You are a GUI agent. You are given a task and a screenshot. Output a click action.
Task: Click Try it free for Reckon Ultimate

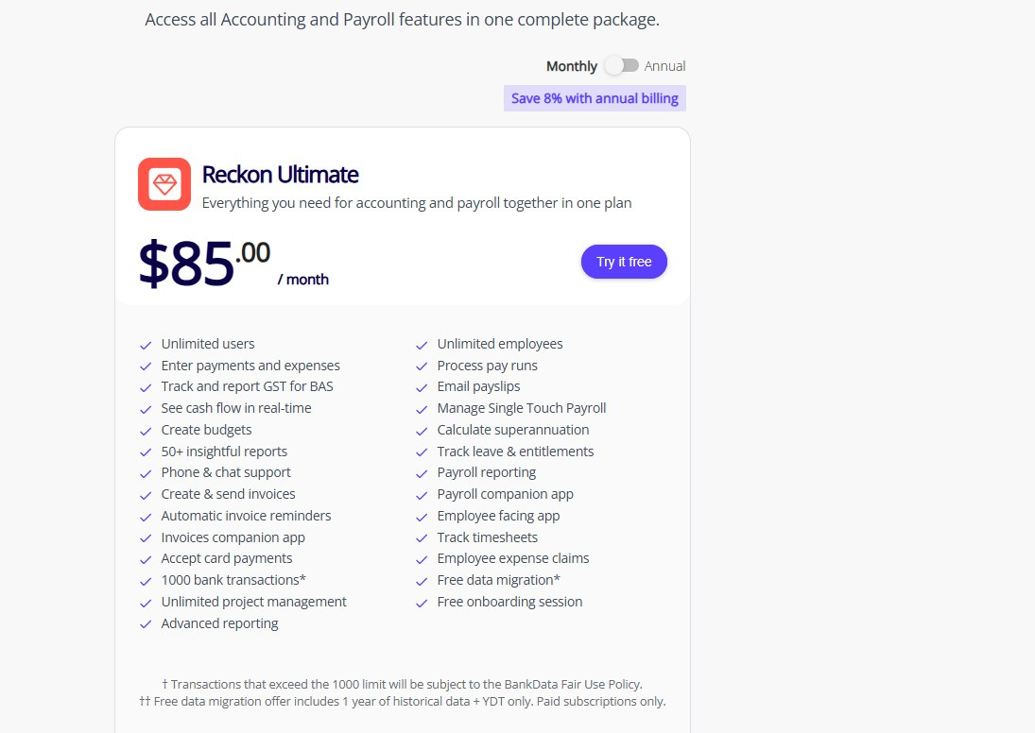624,262
